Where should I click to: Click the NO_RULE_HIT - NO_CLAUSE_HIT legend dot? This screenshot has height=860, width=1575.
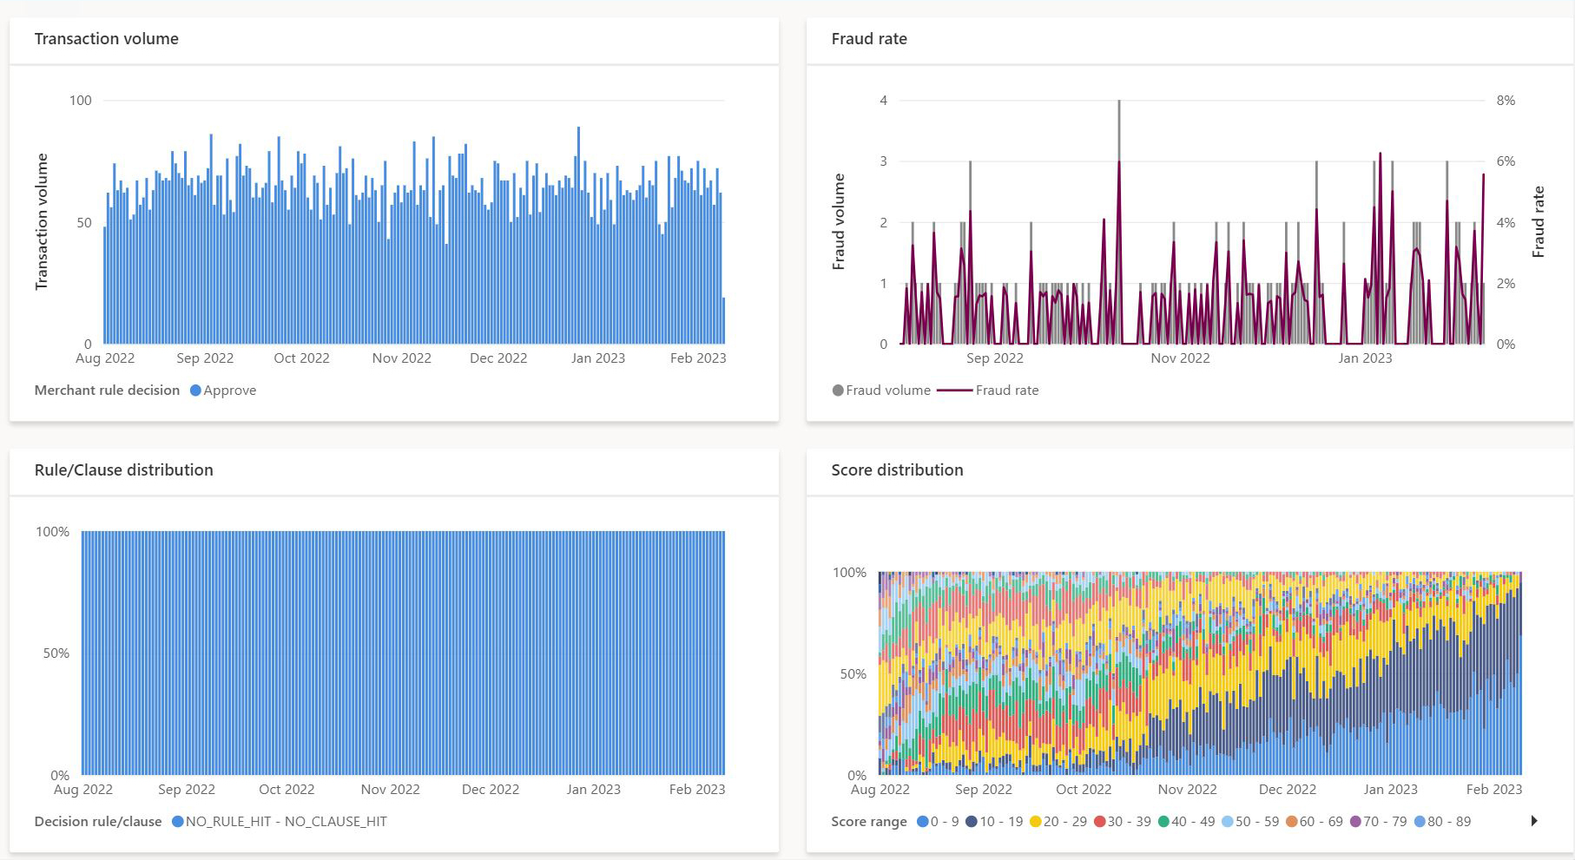coord(177,822)
